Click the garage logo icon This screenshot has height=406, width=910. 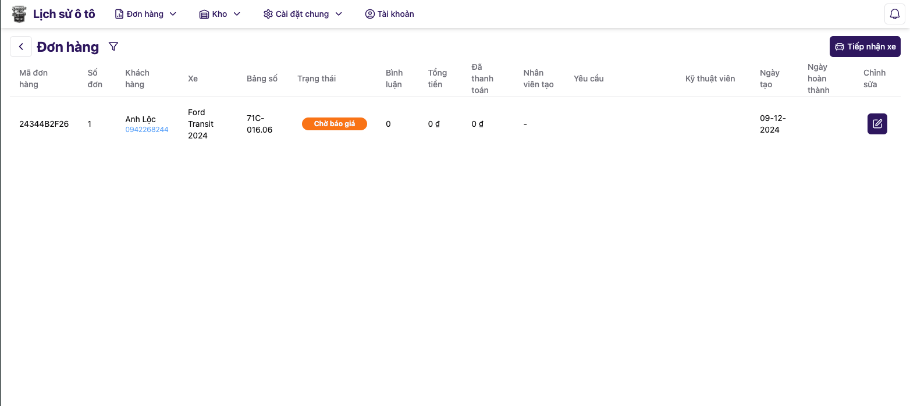(x=19, y=14)
